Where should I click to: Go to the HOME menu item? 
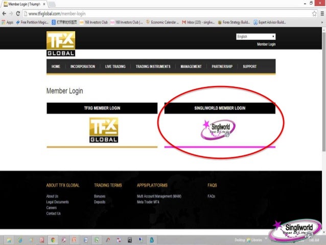click(56, 66)
